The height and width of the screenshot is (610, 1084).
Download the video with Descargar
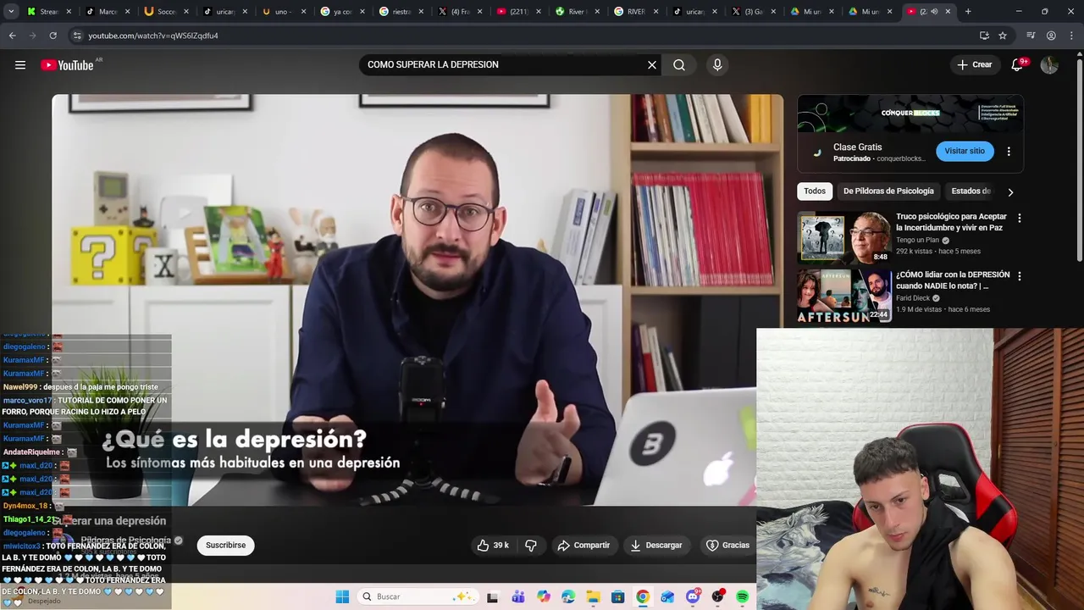coord(656,545)
